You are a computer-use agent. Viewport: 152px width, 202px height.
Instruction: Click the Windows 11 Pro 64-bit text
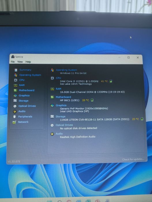73,73
